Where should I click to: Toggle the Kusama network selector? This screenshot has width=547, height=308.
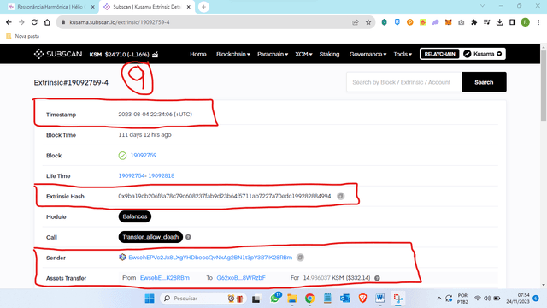point(482,54)
